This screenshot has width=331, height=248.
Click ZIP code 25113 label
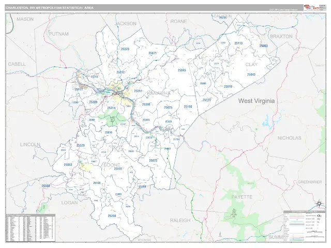238,43
